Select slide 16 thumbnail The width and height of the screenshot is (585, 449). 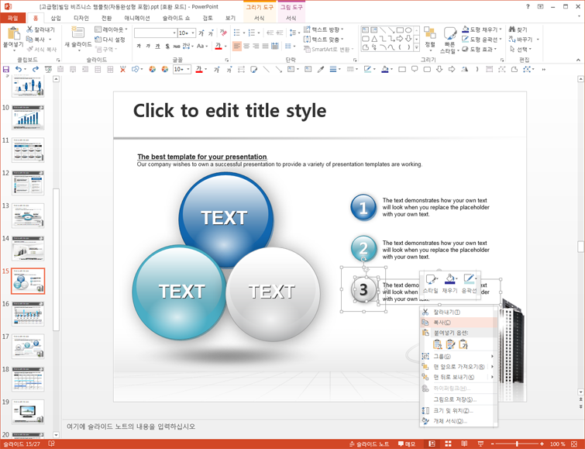(28, 313)
